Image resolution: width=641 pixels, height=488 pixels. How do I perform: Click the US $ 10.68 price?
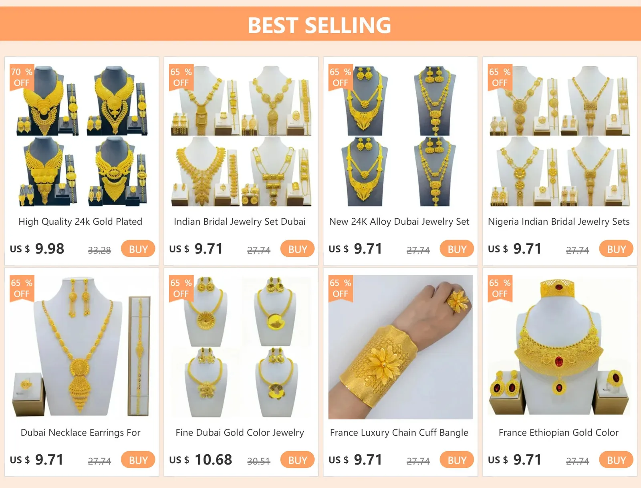pyautogui.click(x=200, y=460)
